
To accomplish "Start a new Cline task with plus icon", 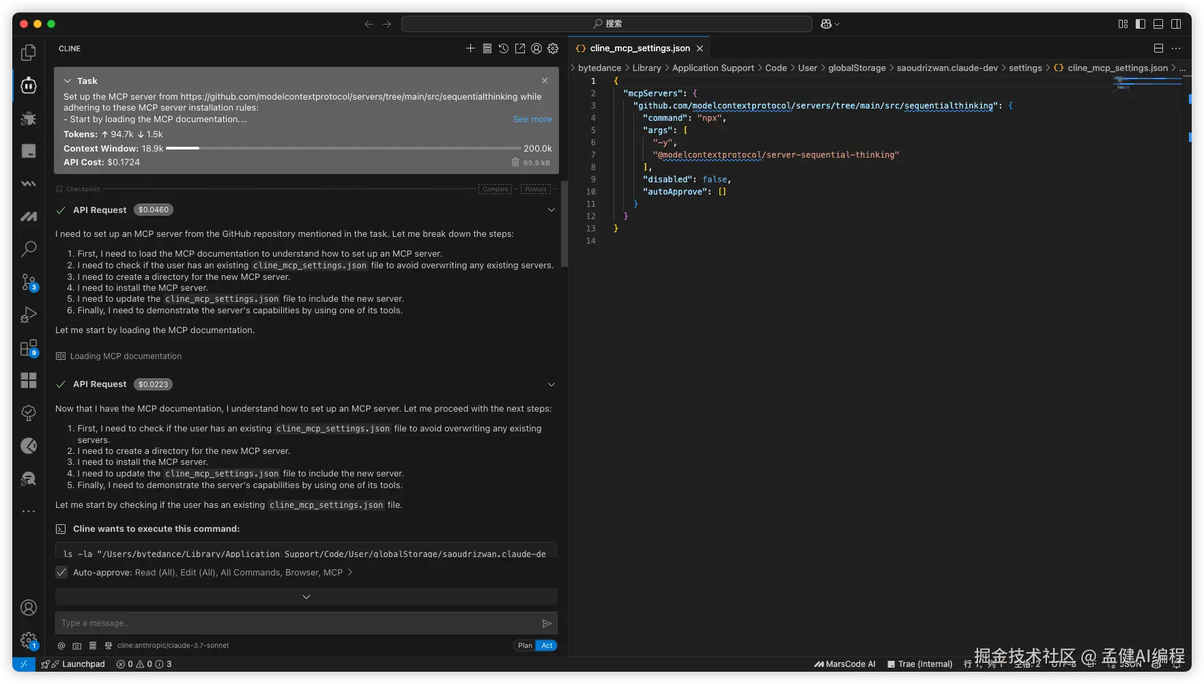I will (x=470, y=48).
